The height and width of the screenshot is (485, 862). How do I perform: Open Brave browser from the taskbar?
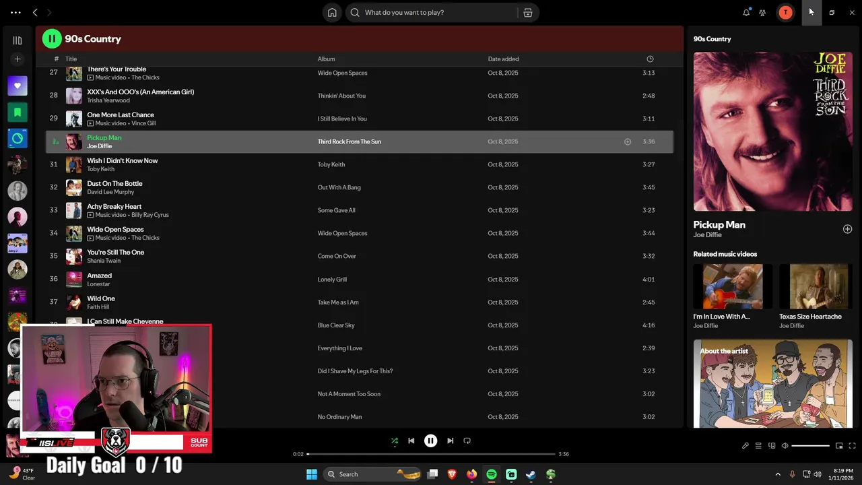coord(452,474)
